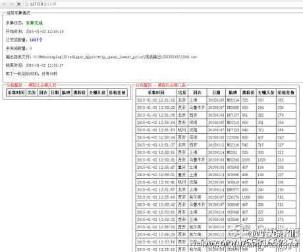Click 到达 header in the 携程比去哪儿高 table
Viewport: 303px width, 252px height.
pyautogui.click(x=198, y=92)
